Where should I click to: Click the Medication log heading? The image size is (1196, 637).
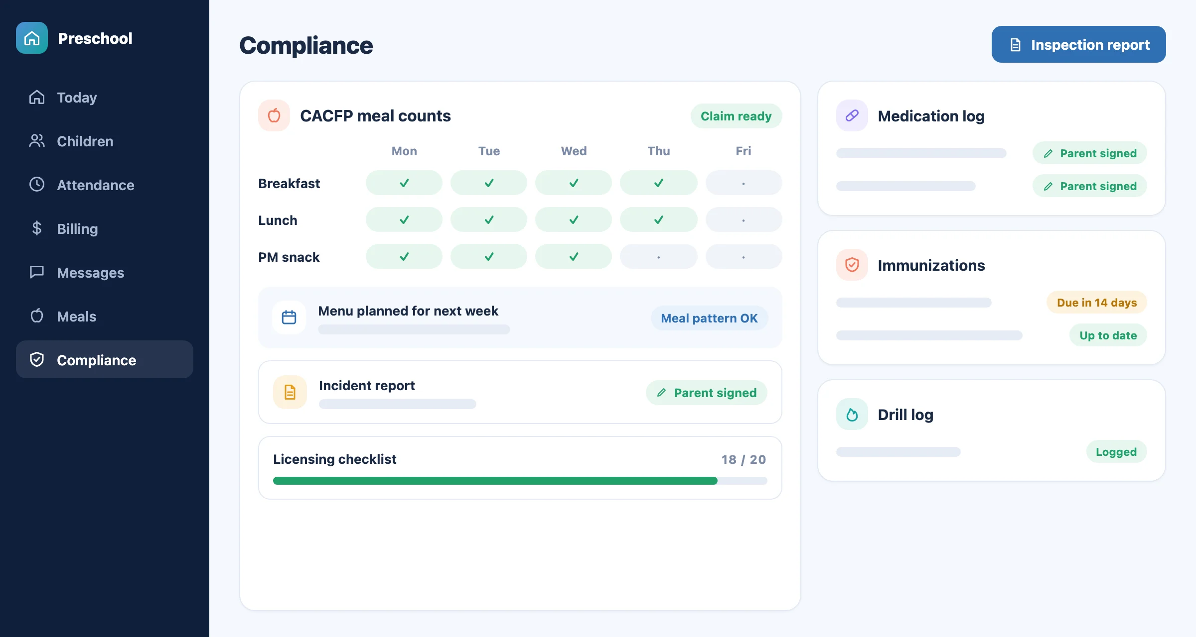click(931, 116)
